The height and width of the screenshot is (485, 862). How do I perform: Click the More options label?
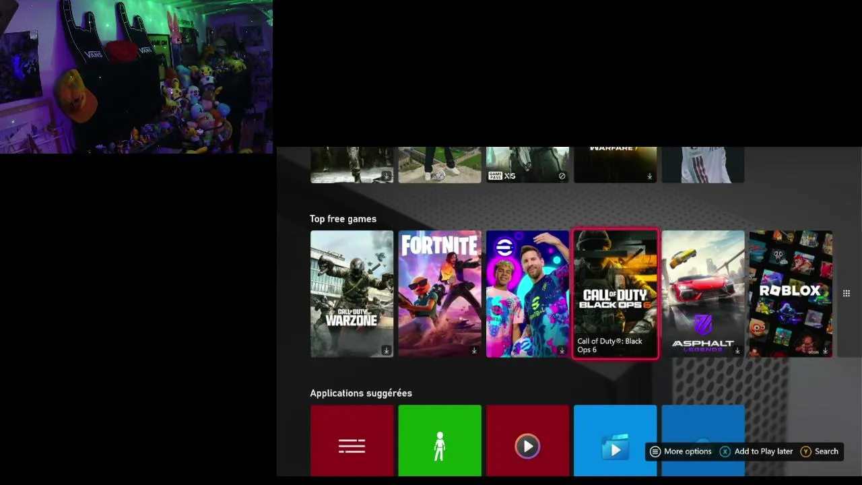pos(688,451)
